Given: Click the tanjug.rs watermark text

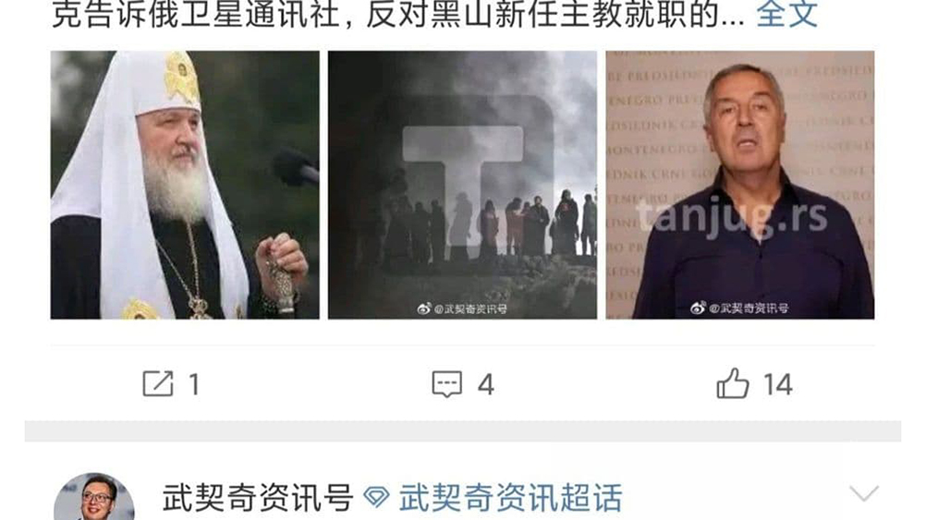Looking at the screenshot, I should [x=732, y=217].
